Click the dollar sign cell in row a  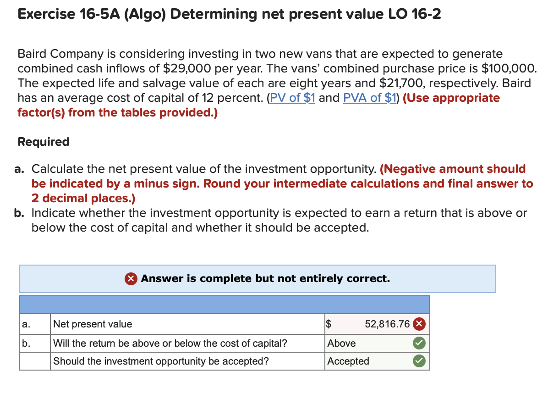[x=328, y=324]
